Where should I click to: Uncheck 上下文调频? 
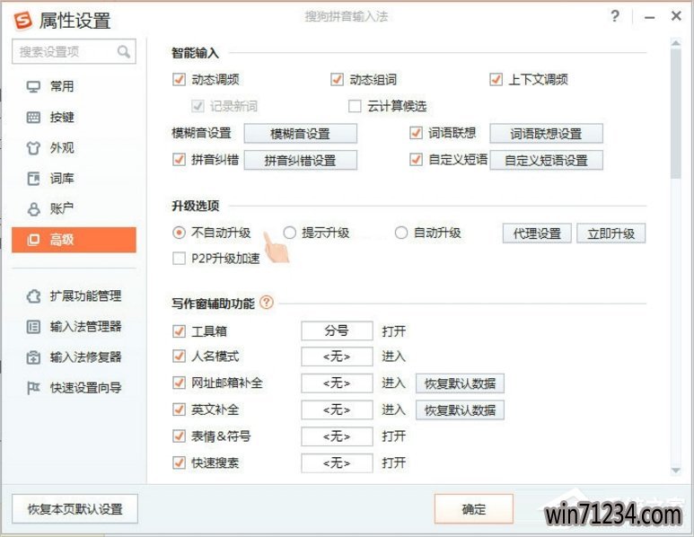pos(496,80)
